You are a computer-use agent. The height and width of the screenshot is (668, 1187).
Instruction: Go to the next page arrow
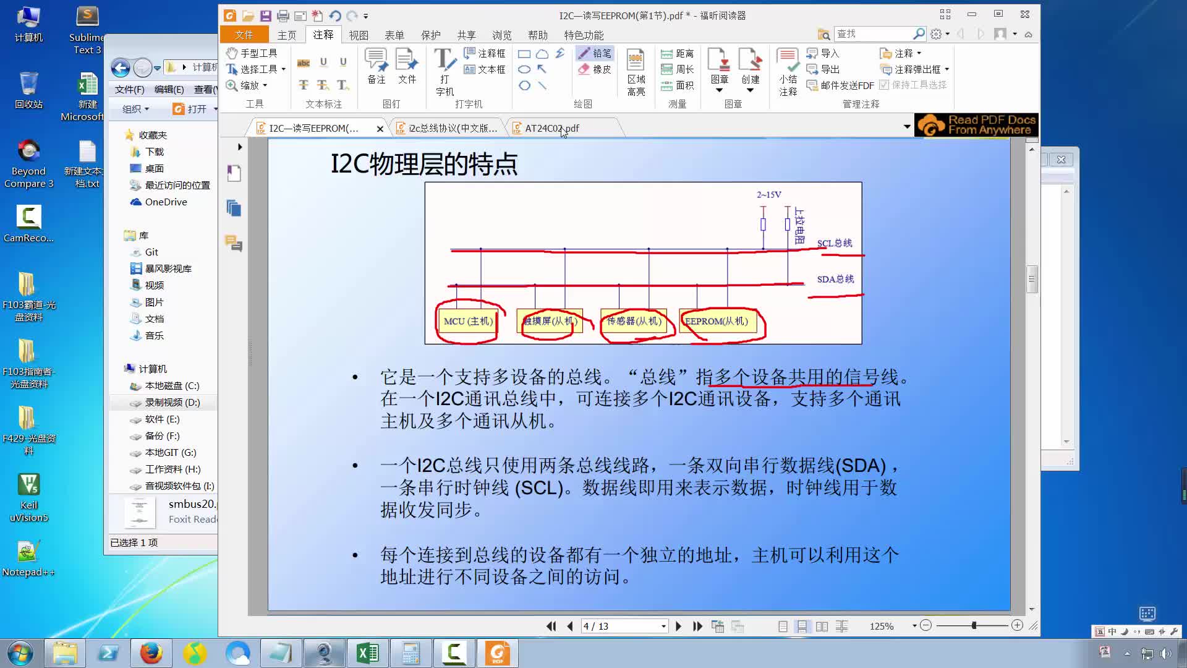click(x=678, y=626)
